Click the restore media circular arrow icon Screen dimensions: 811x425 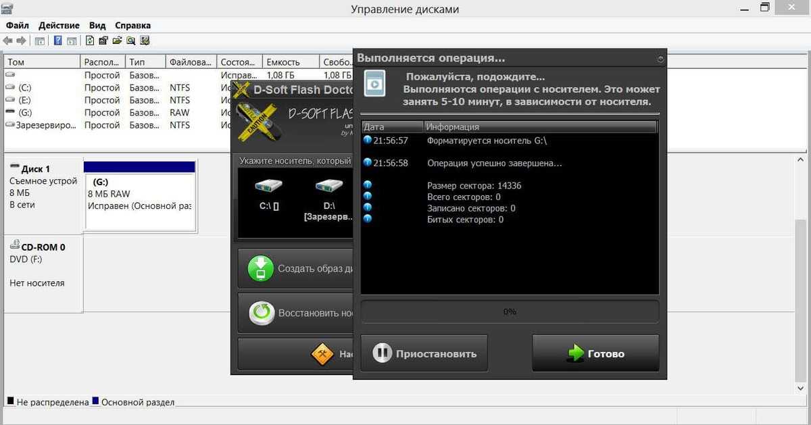[x=262, y=313]
